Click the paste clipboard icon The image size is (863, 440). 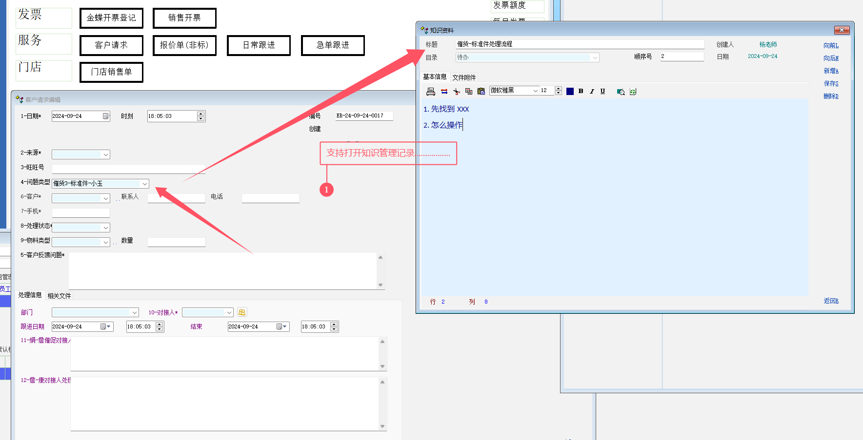481,92
